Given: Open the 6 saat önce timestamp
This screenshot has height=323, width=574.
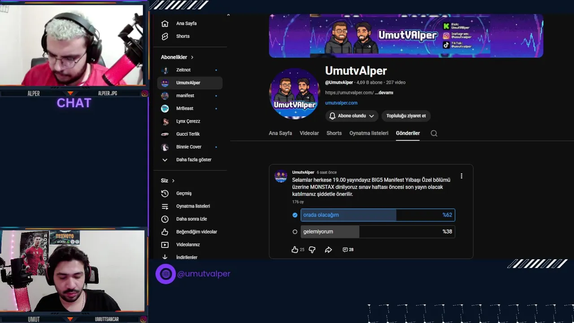Looking at the screenshot, I should click(326, 172).
